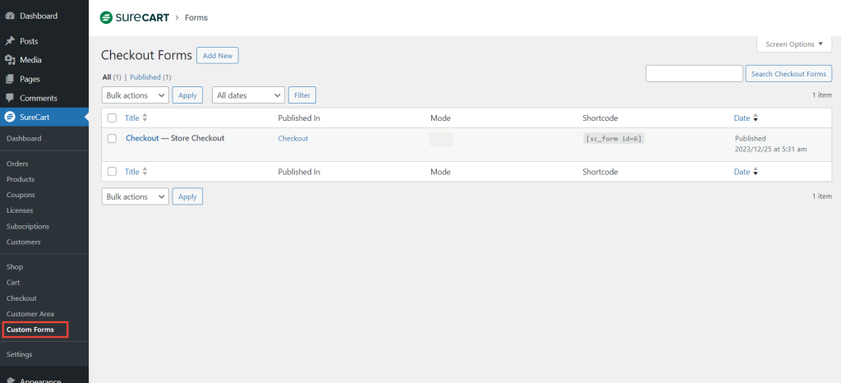Open Checkout link in Published In column
Image resolution: width=841 pixels, height=383 pixels.
tap(293, 138)
